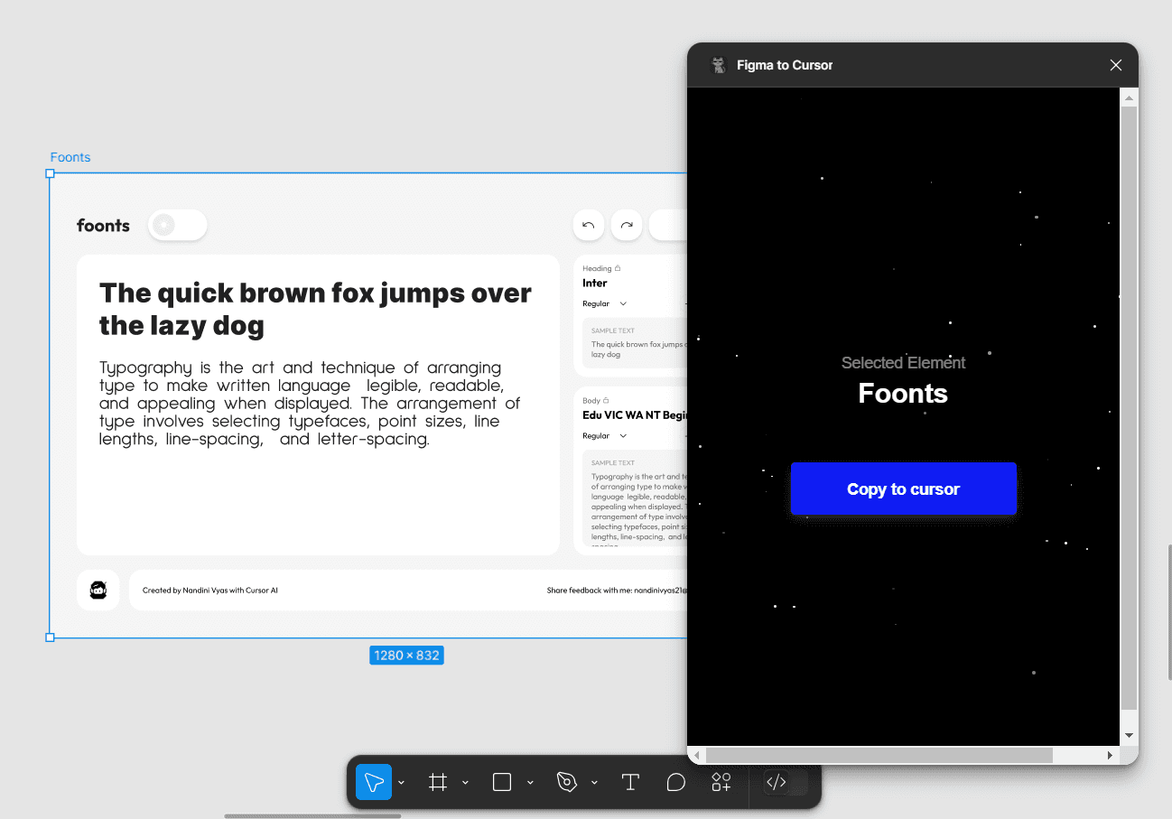1172x819 pixels.
Task: Click the plugin horizontal scrollbar thumb
Action: pyautogui.click(x=879, y=755)
